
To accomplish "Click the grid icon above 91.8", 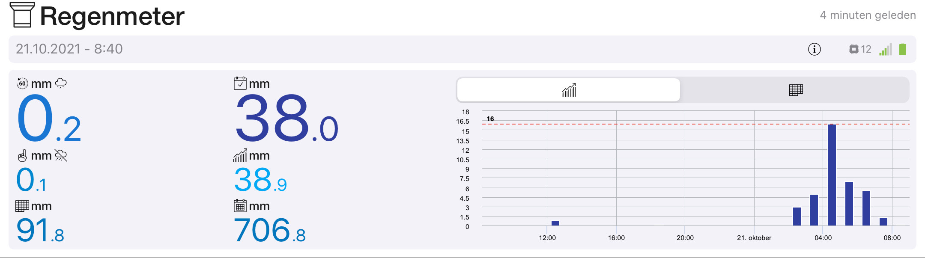I will tap(22, 206).
